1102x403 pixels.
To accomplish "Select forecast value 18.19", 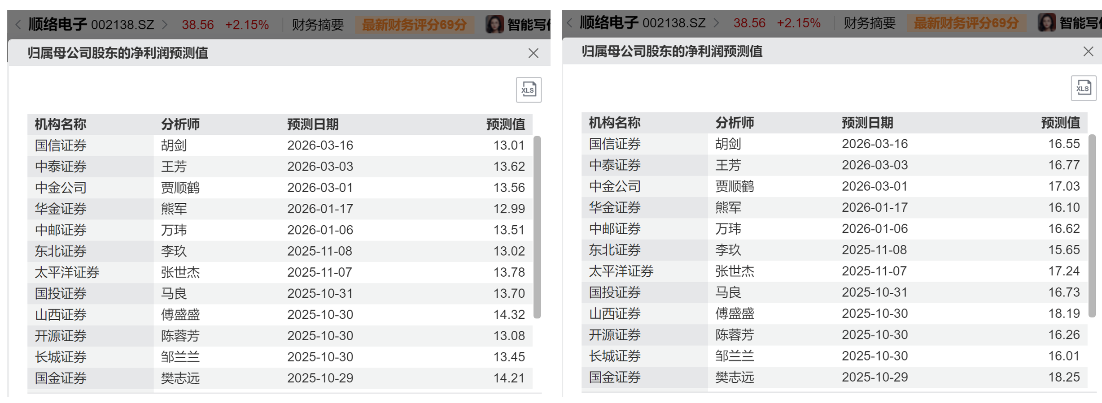I will (1064, 313).
